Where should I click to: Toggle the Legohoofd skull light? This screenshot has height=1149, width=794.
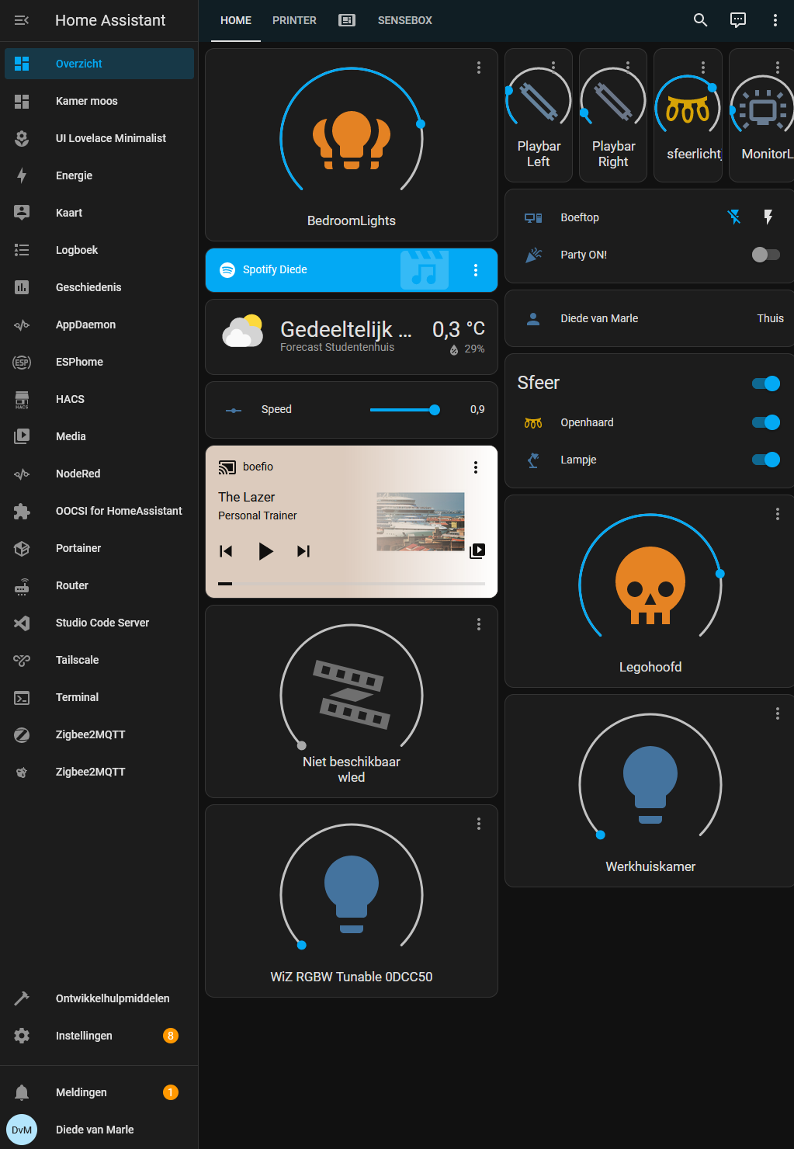tap(650, 586)
